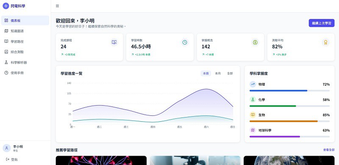Click the 82% quiz average value
The width and height of the screenshot is (339, 165).
277,47
